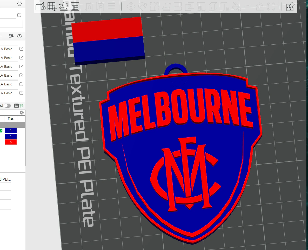Click the Fila. column header
308x250 pixels.
pyautogui.click(x=11, y=119)
